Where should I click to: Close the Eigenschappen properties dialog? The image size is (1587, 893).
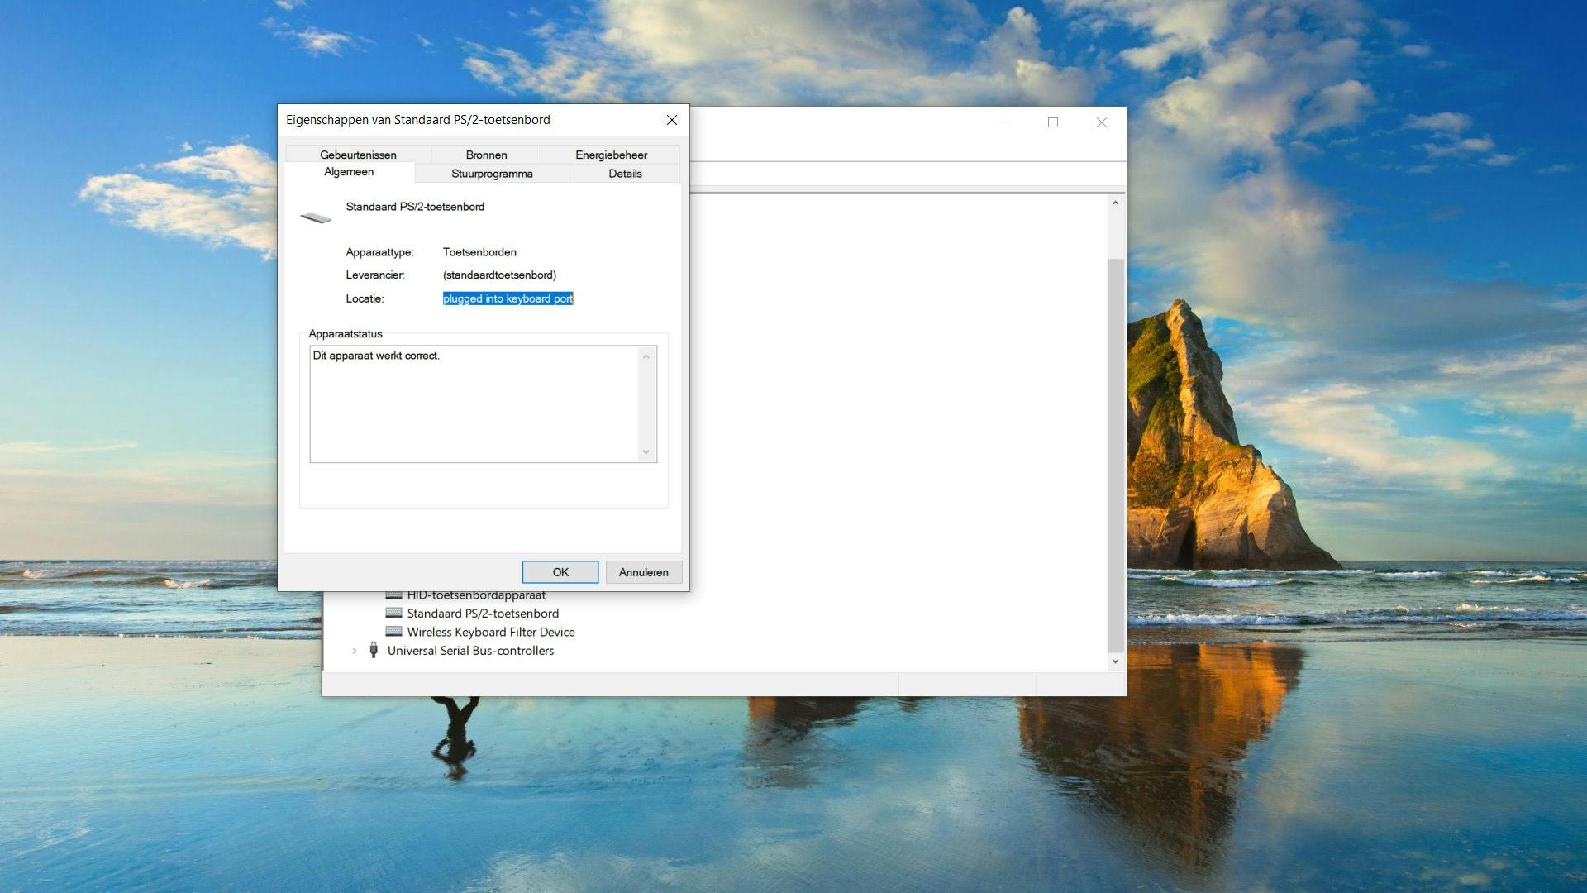(x=672, y=120)
